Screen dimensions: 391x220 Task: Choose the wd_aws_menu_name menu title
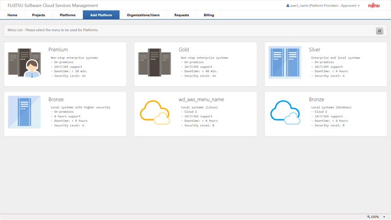(201, 99)
